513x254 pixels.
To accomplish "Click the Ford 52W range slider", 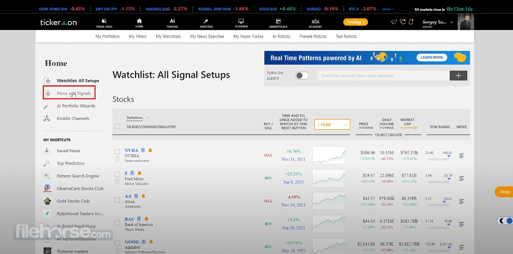I will coord(439,182).
